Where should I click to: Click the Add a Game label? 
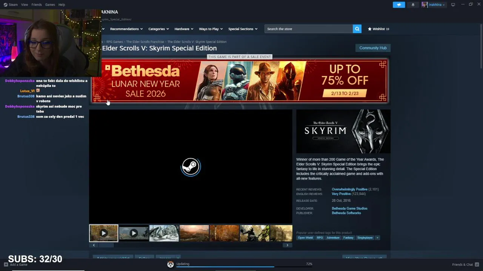(19, 265)
